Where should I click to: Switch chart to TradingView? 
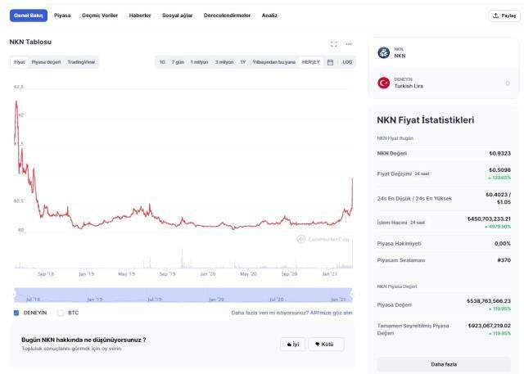81,62
